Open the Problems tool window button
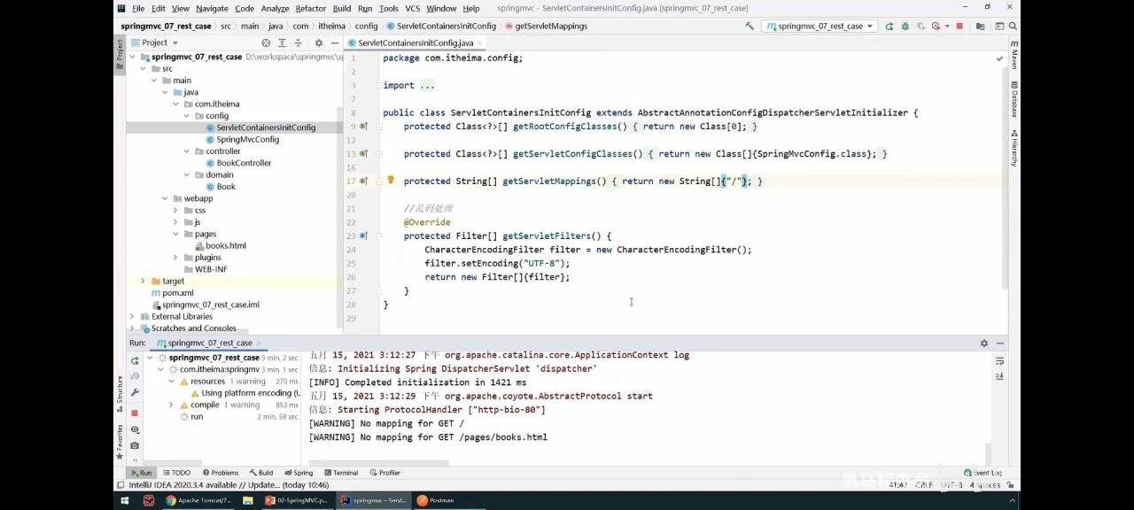This screenshot has width=1134, height=510. pyautogui.click(x=220, y=473)
